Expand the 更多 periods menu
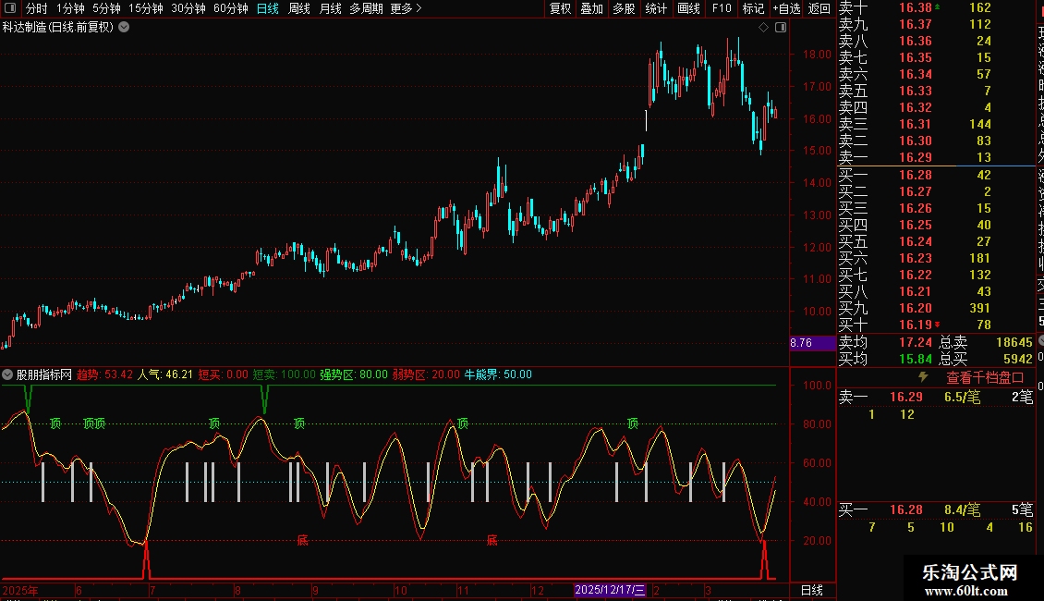 407,8
